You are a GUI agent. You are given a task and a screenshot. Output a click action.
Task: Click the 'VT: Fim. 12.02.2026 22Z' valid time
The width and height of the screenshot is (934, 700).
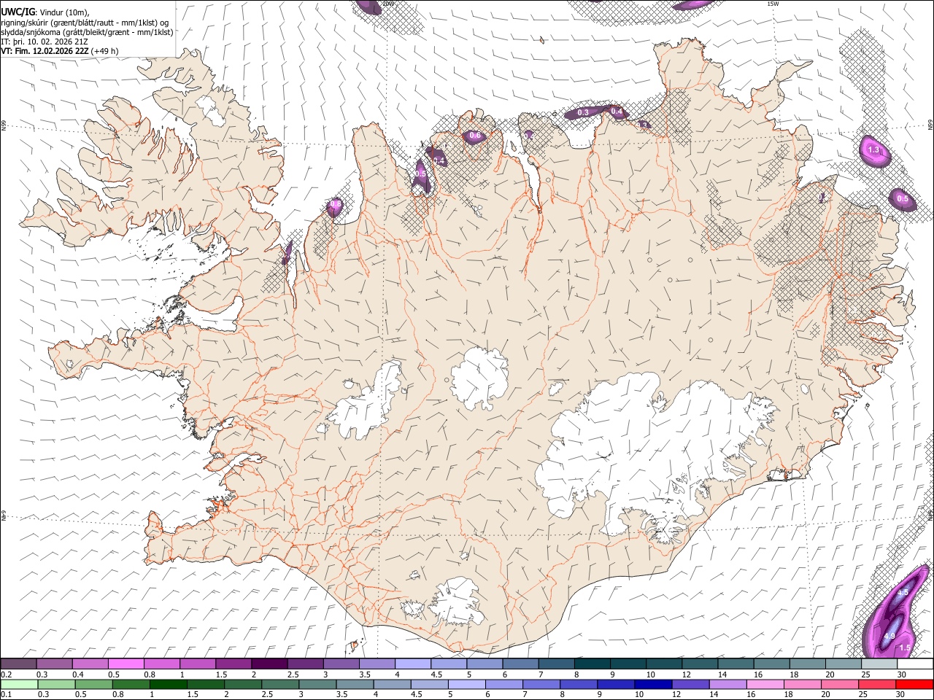coord(45,51)
